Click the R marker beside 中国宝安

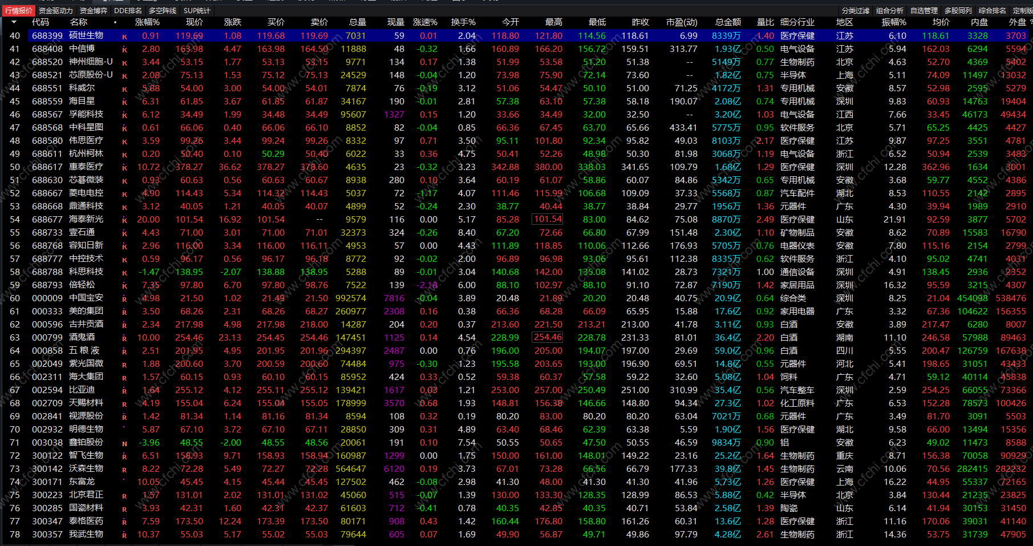(x=124, y=299)
